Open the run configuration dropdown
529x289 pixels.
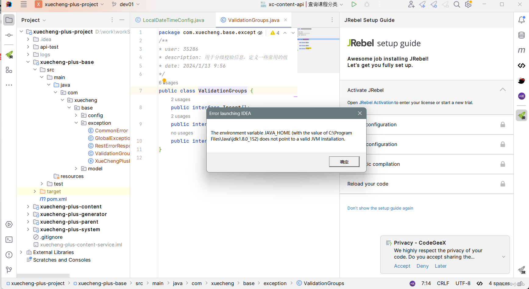pos(341,4)
